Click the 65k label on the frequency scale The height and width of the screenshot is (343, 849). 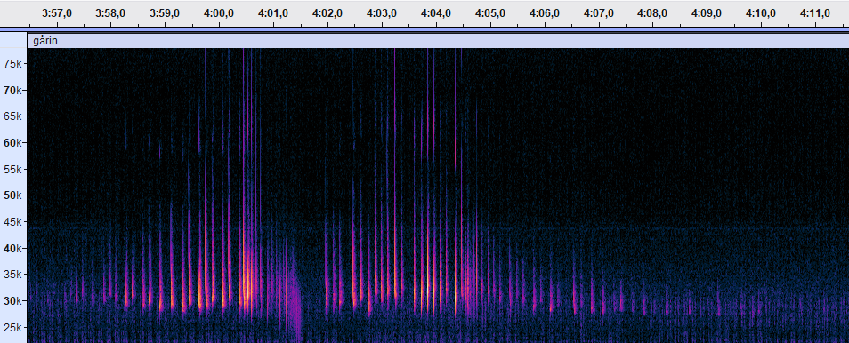[12, 116]
